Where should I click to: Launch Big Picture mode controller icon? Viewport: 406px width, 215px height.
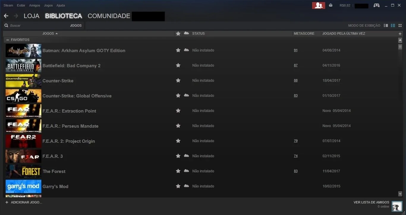click(x=377, y=5)
